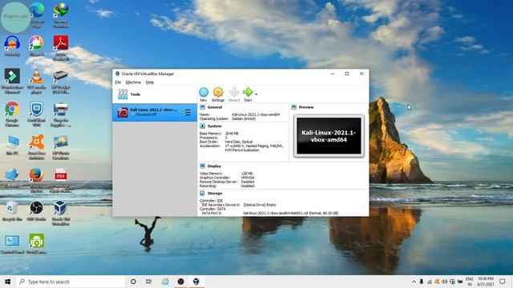Switch to VirtualBox from taskbar button

(x=196, y=282)
